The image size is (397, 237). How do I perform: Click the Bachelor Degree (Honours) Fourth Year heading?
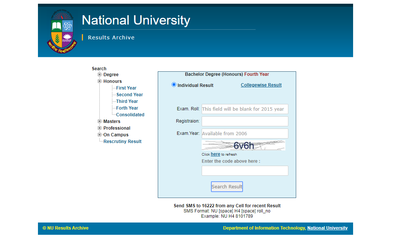227,74
